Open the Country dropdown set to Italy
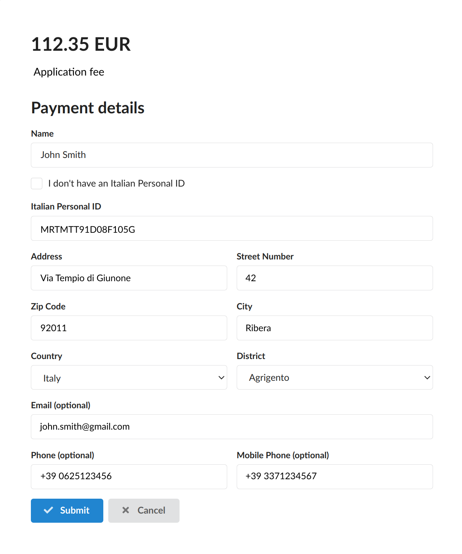 click(129, 377)
